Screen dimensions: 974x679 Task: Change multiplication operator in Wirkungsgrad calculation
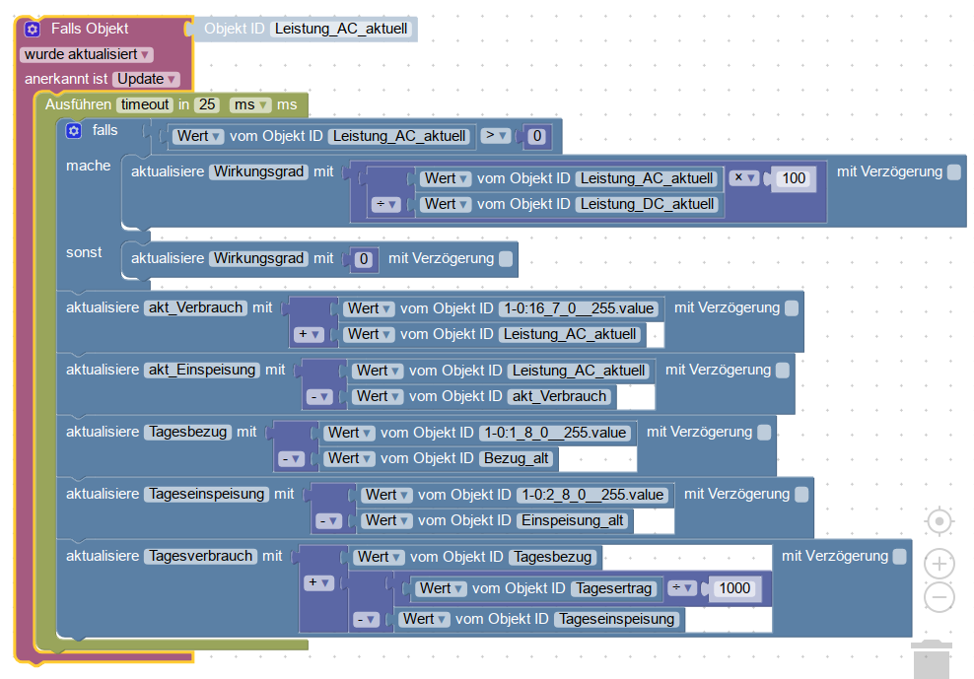(745, 178)
